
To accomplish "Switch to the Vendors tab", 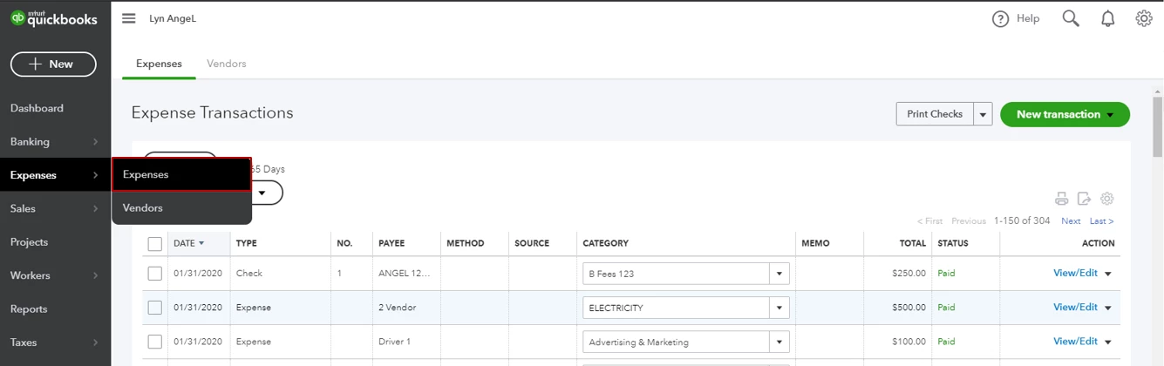I will 227,64.
